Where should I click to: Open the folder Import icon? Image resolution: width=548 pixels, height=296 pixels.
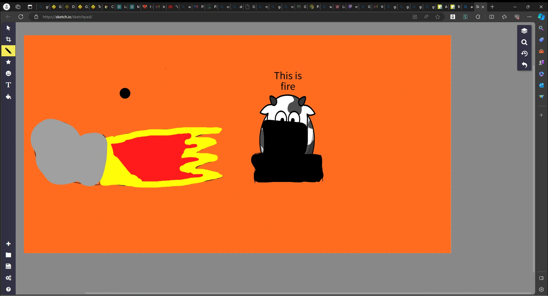8,255
